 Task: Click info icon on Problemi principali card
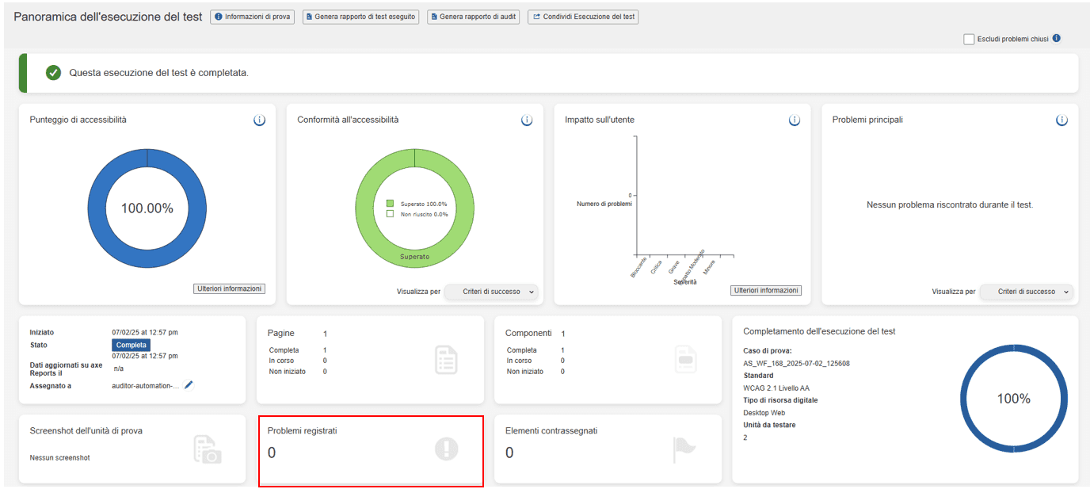click(1061, 120)
